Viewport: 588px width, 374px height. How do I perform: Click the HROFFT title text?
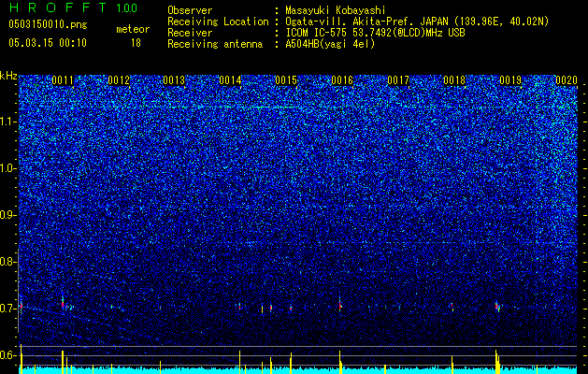tap(58, 7)
